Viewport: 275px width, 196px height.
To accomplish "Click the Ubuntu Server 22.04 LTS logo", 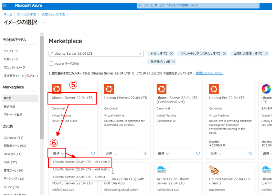I will [x=56, y=89].
